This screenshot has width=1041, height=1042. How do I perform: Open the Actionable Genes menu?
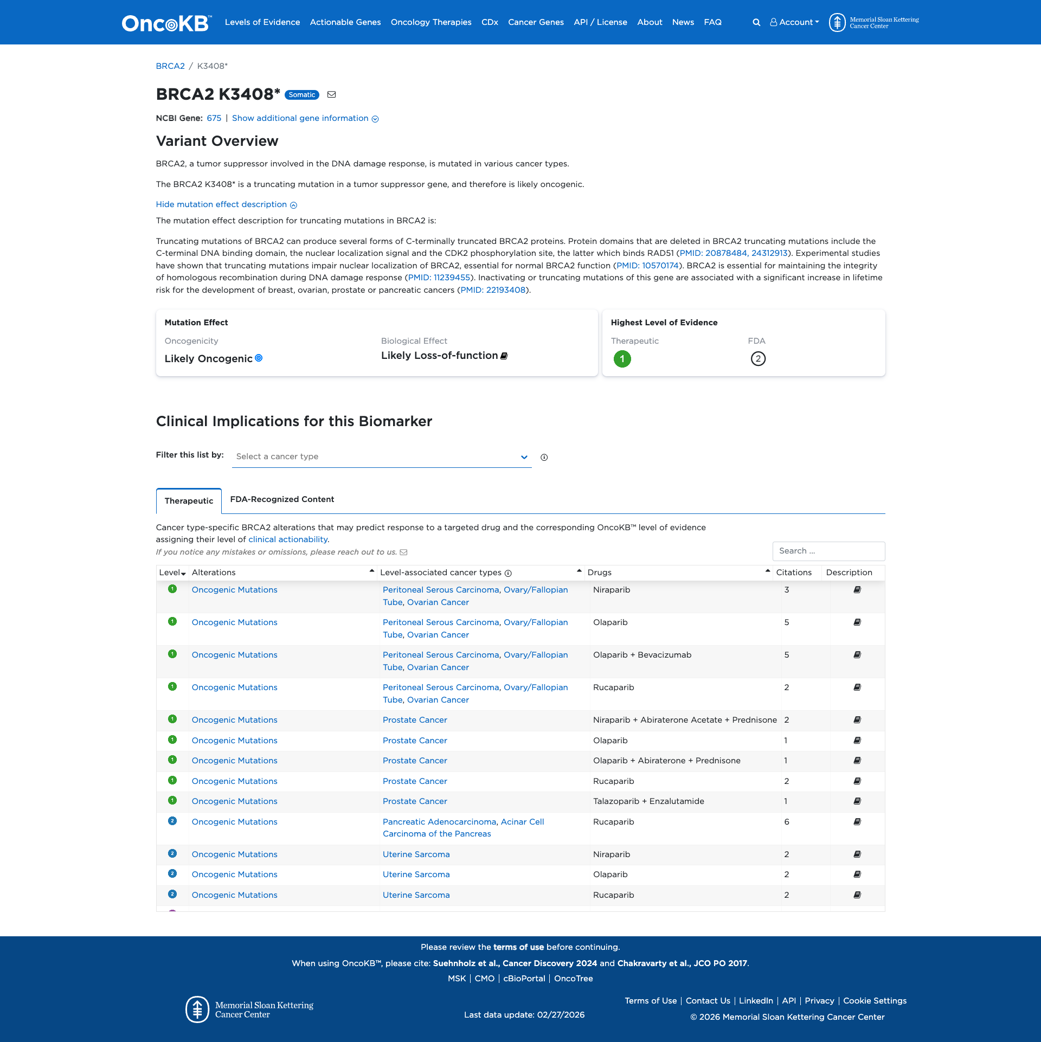point(345,22)
